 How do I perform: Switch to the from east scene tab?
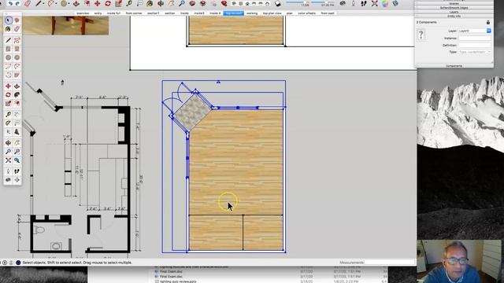(x=328, y=13)
